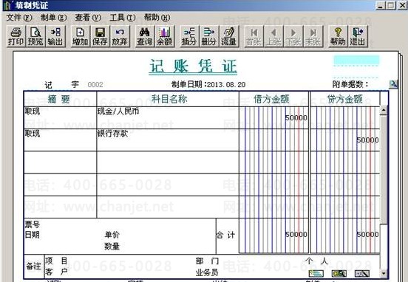Click the lookup icon beside 附单据数
This screenshot has height=282, width=408.
[393, 84]
